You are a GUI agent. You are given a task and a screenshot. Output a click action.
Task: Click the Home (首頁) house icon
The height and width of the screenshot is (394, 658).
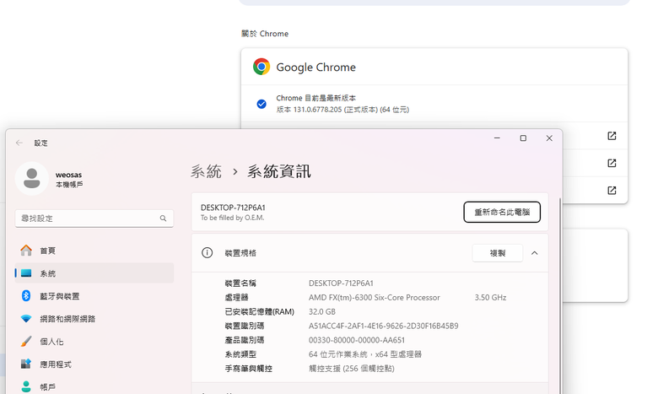coord(26,251)
